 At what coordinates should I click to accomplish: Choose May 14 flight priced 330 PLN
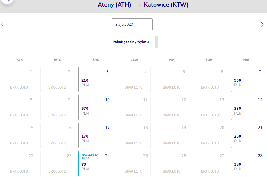[248, 107]
